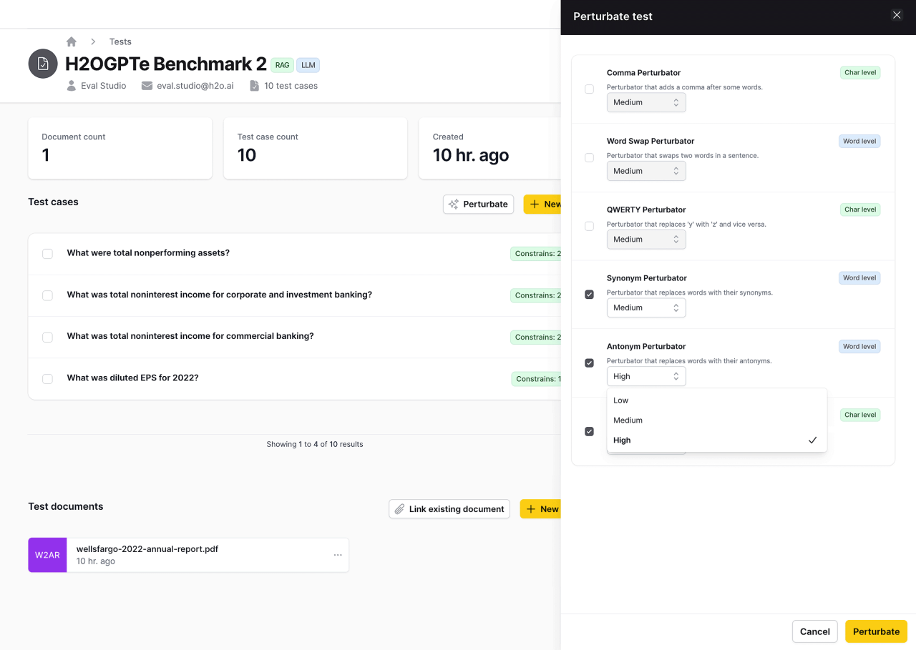This screenshot has height=650, width=916.
Task: Click the yellow Perturbate confirm button
Action: 876,631
